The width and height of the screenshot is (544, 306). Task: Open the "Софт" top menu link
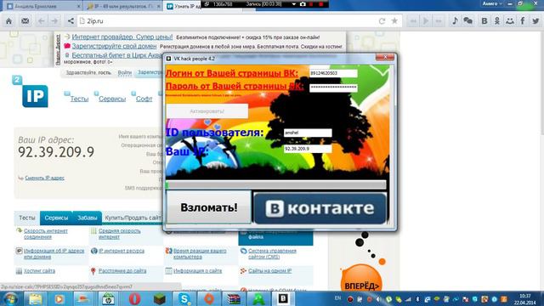pos(144,99)
